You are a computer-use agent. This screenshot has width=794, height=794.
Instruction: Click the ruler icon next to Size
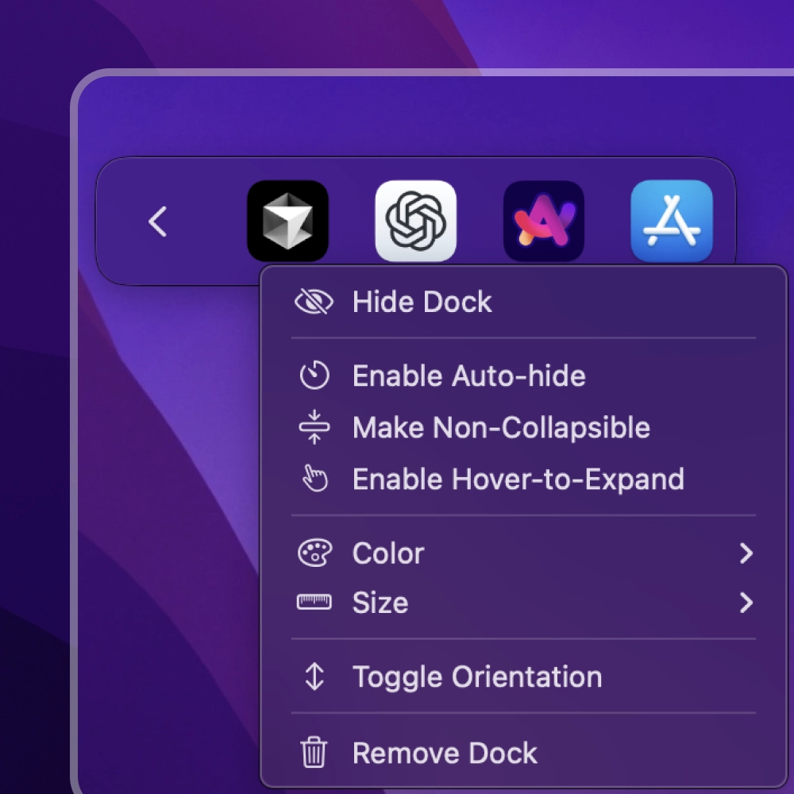pyautogui.click(x=316, y=603)
